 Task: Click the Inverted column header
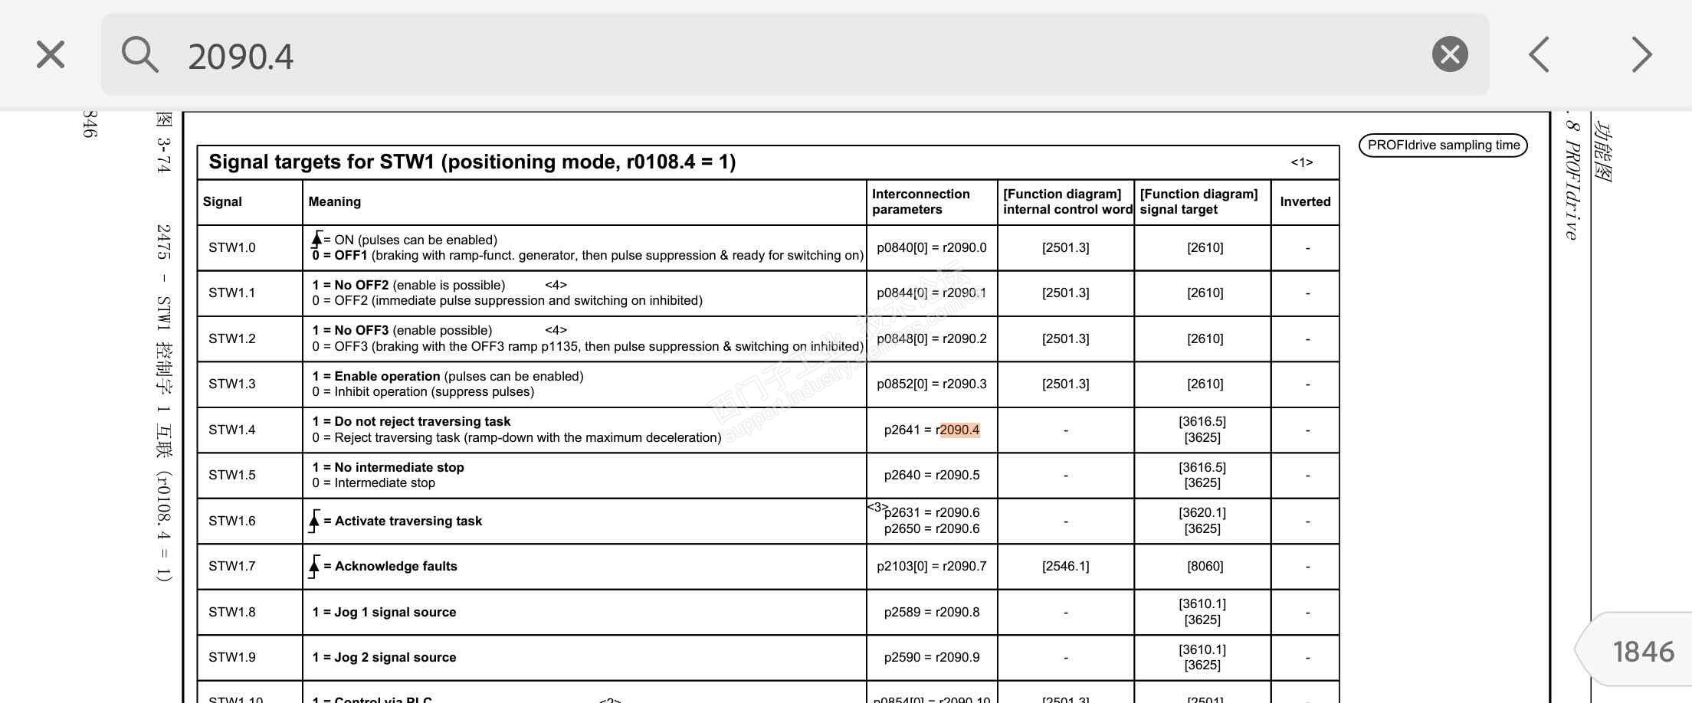point(1305,201)
